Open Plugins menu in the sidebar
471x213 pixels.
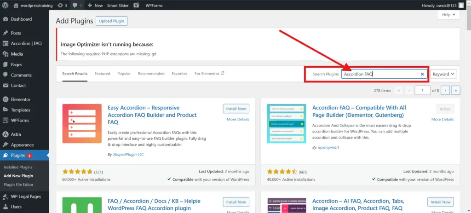pyautogui.click(x=18, y=155)
